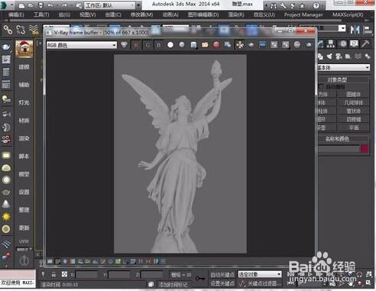Toggle 自动关键点 (Auto Key) button
The width and height of the screenshot is (376, 291).
click(222, 275)
